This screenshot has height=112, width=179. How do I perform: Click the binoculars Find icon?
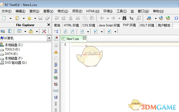(124, 18)
